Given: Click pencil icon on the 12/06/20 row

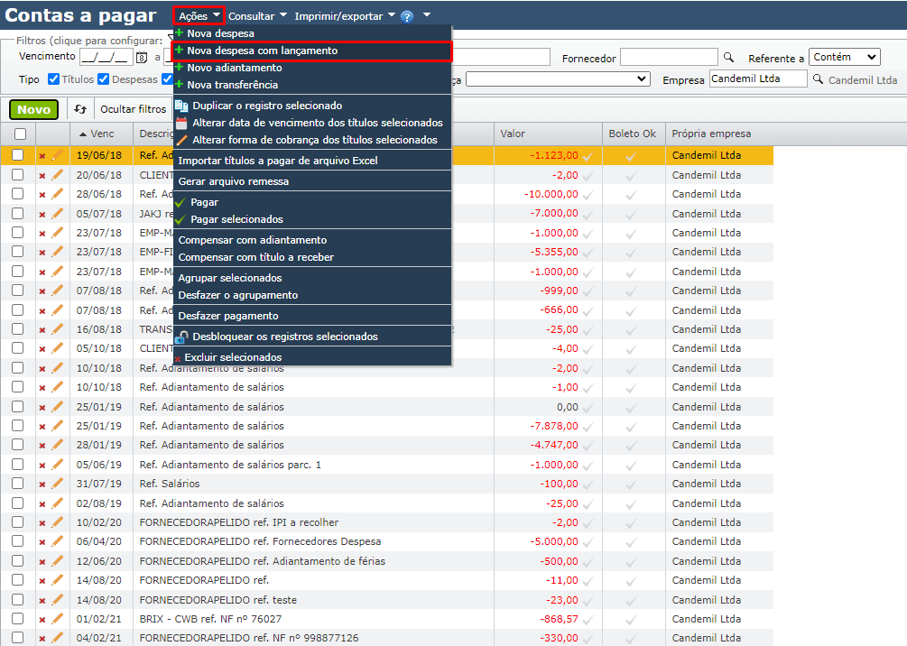Looking at the screenshot, I should coord(57,561).
